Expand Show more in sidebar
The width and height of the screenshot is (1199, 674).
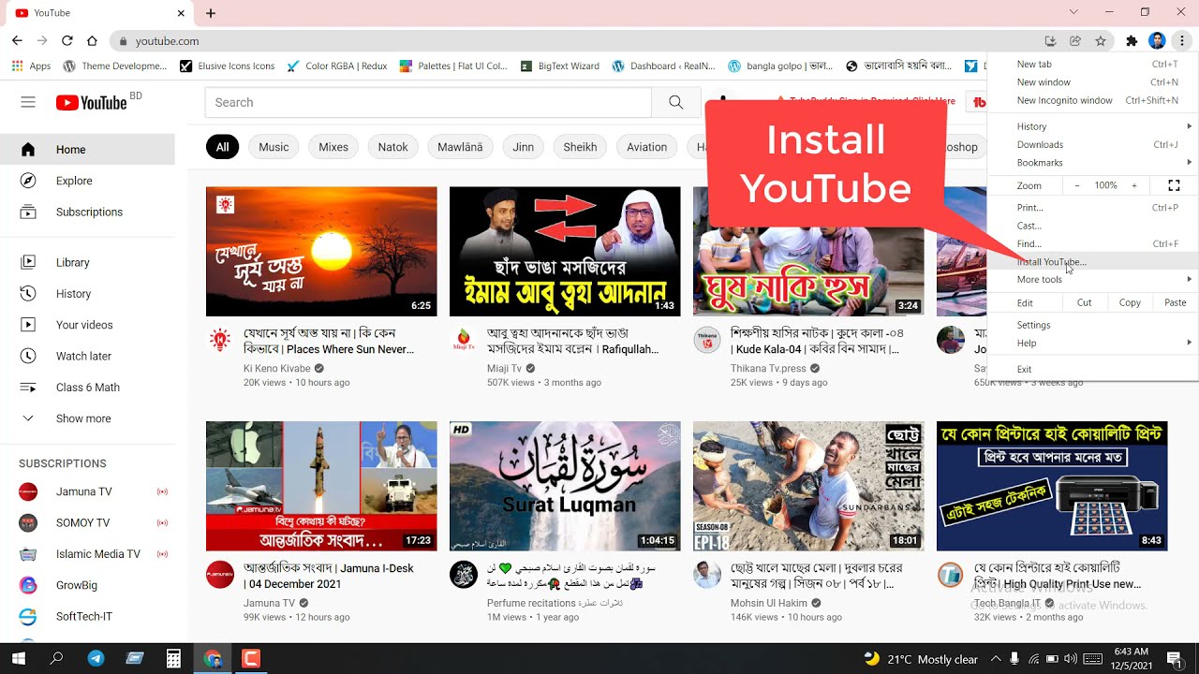[x=87, y=418]
